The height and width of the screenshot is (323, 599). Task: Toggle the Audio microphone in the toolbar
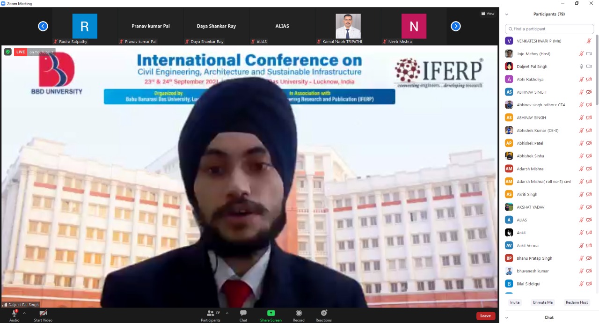point(14,316)
